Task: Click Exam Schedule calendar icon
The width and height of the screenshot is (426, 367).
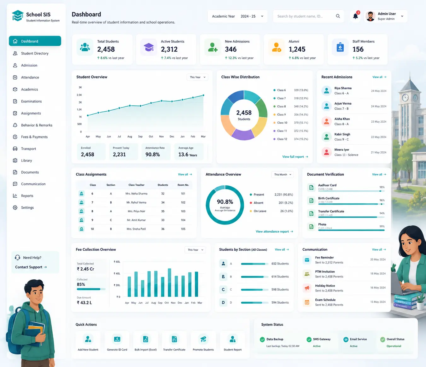Action: click(307, 302)
